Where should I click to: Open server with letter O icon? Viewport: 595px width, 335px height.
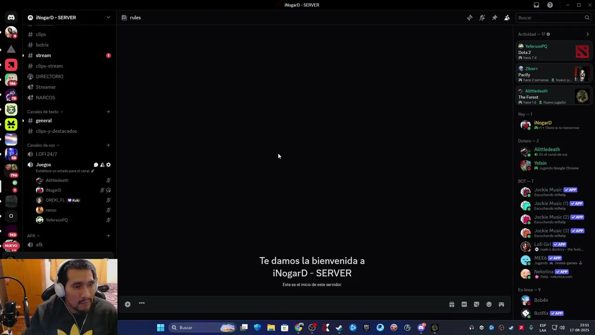point(11,216)
